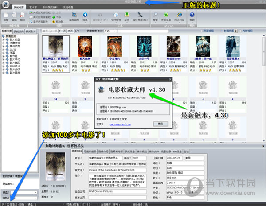Select the 页面视图 radio button
Screen dimensions: 266x206
coord(202,31)
